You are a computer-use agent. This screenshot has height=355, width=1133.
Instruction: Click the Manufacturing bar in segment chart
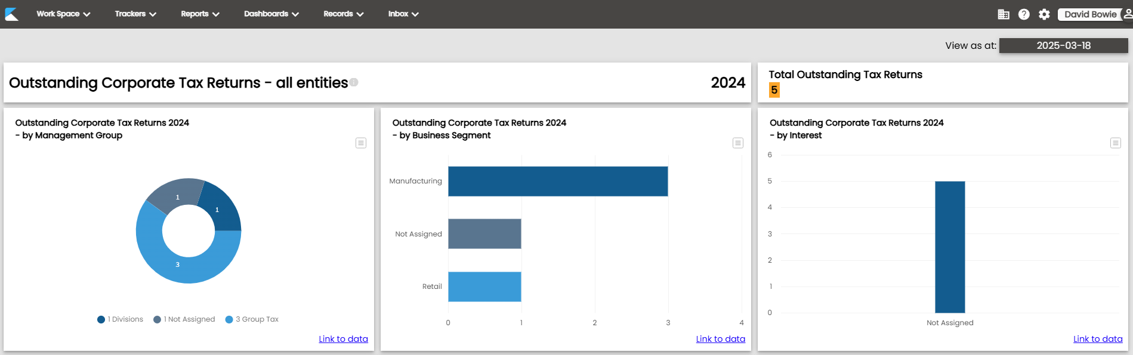(x=558, y=181)
